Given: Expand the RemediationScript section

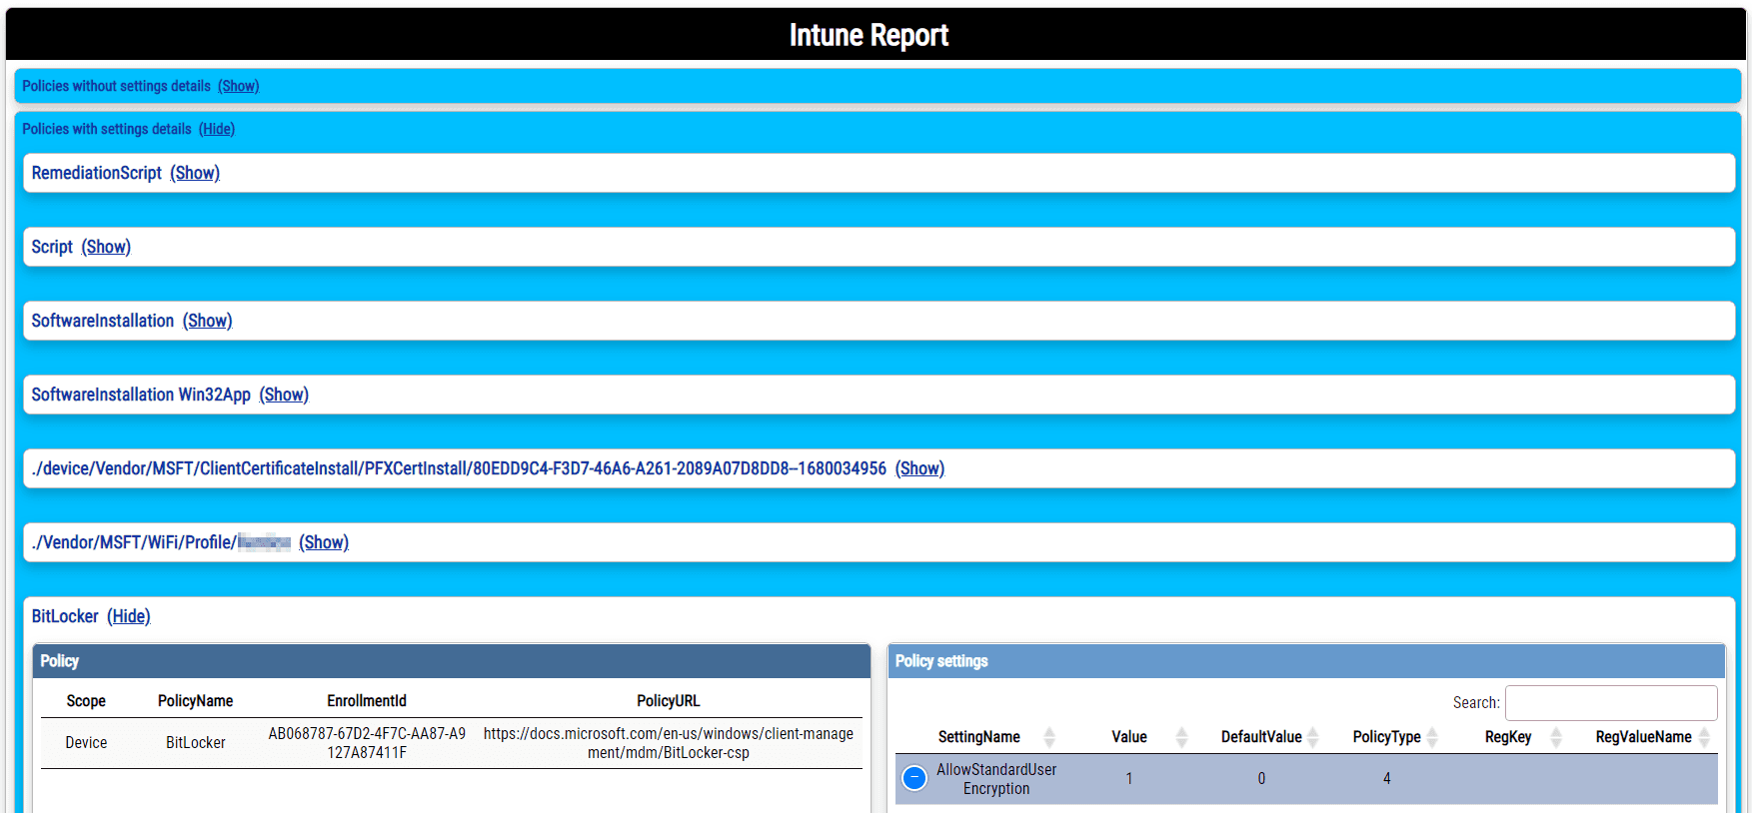Looking at the screenshot, I should pyautogui.click(x=195, y=173).
